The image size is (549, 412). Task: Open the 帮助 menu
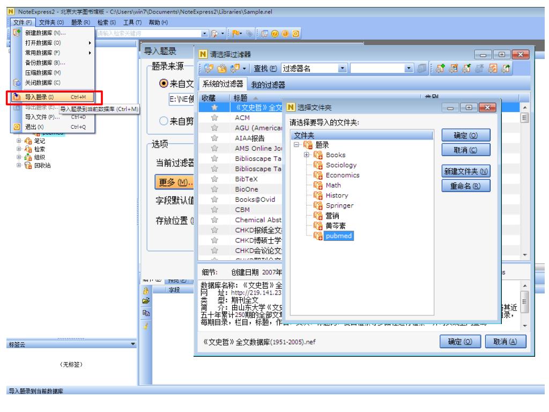coord(158,23)
